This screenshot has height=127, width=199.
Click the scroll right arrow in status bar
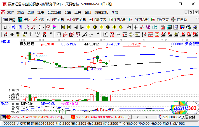tap(146, 117)
